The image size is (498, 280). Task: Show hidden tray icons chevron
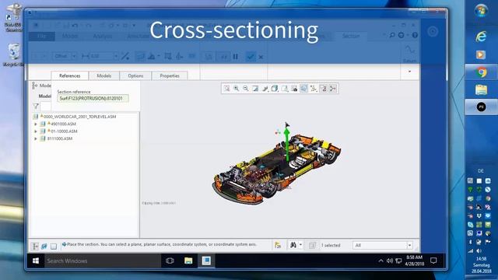[381, 261]
